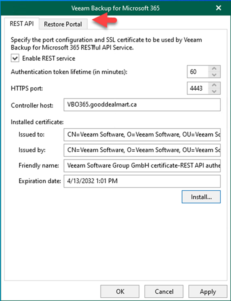This screenshot has height=301, width=231.
Task: Click the 'Controller host:' label
Action: coord(32,105)
